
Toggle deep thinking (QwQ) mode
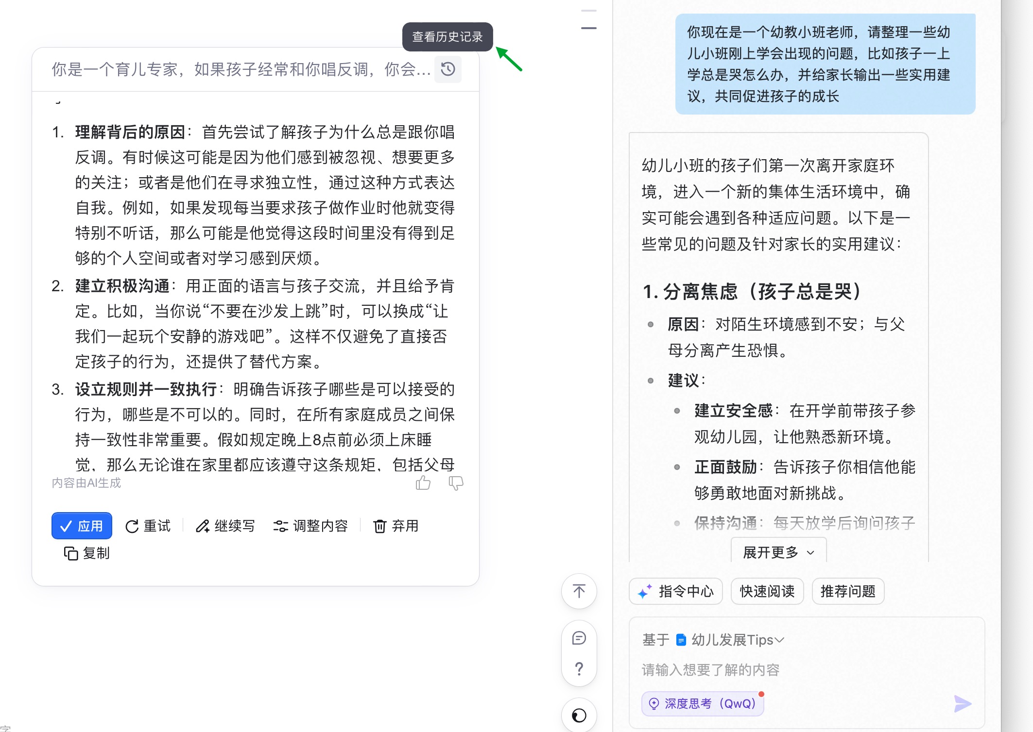703,703
